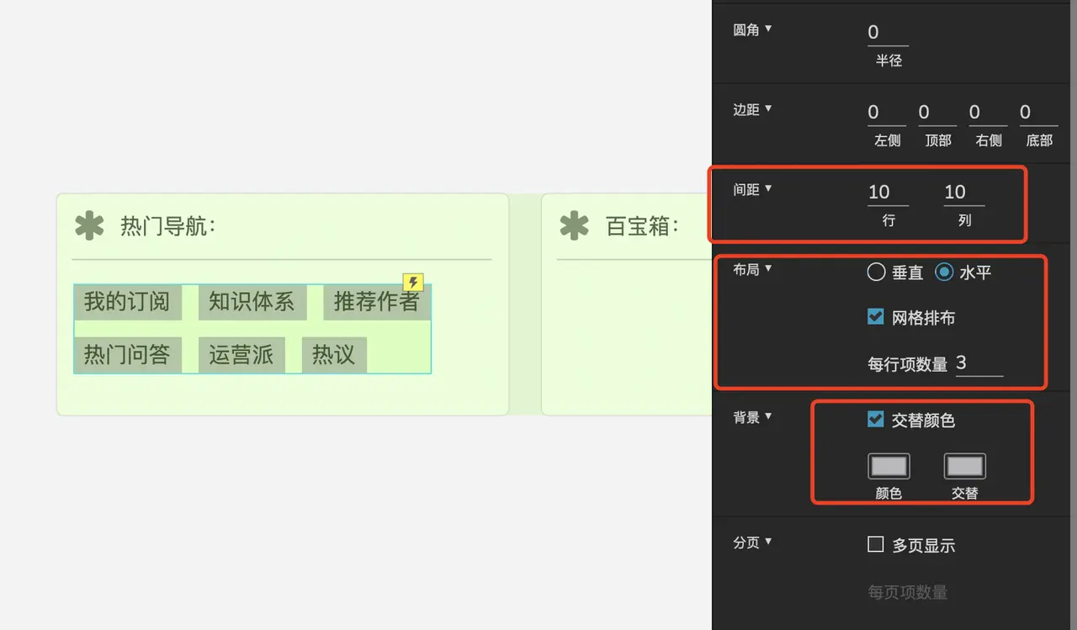Uncheck the 网格排布 checkbox
Viewport: 1077px width, 630px height.
click(x=875, y=317)
